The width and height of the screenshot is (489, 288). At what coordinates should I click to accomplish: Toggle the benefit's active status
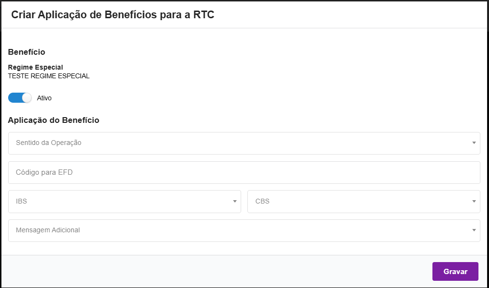20,97
